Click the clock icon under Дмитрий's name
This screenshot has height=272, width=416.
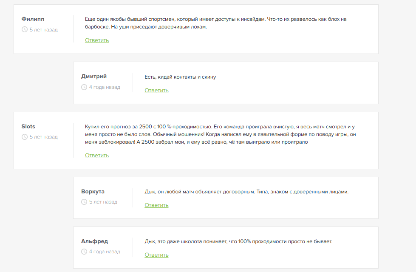pos(84,87)
